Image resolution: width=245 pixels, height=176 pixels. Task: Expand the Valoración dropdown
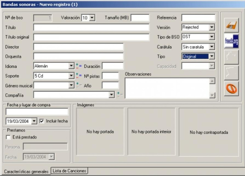click(92, 18)
